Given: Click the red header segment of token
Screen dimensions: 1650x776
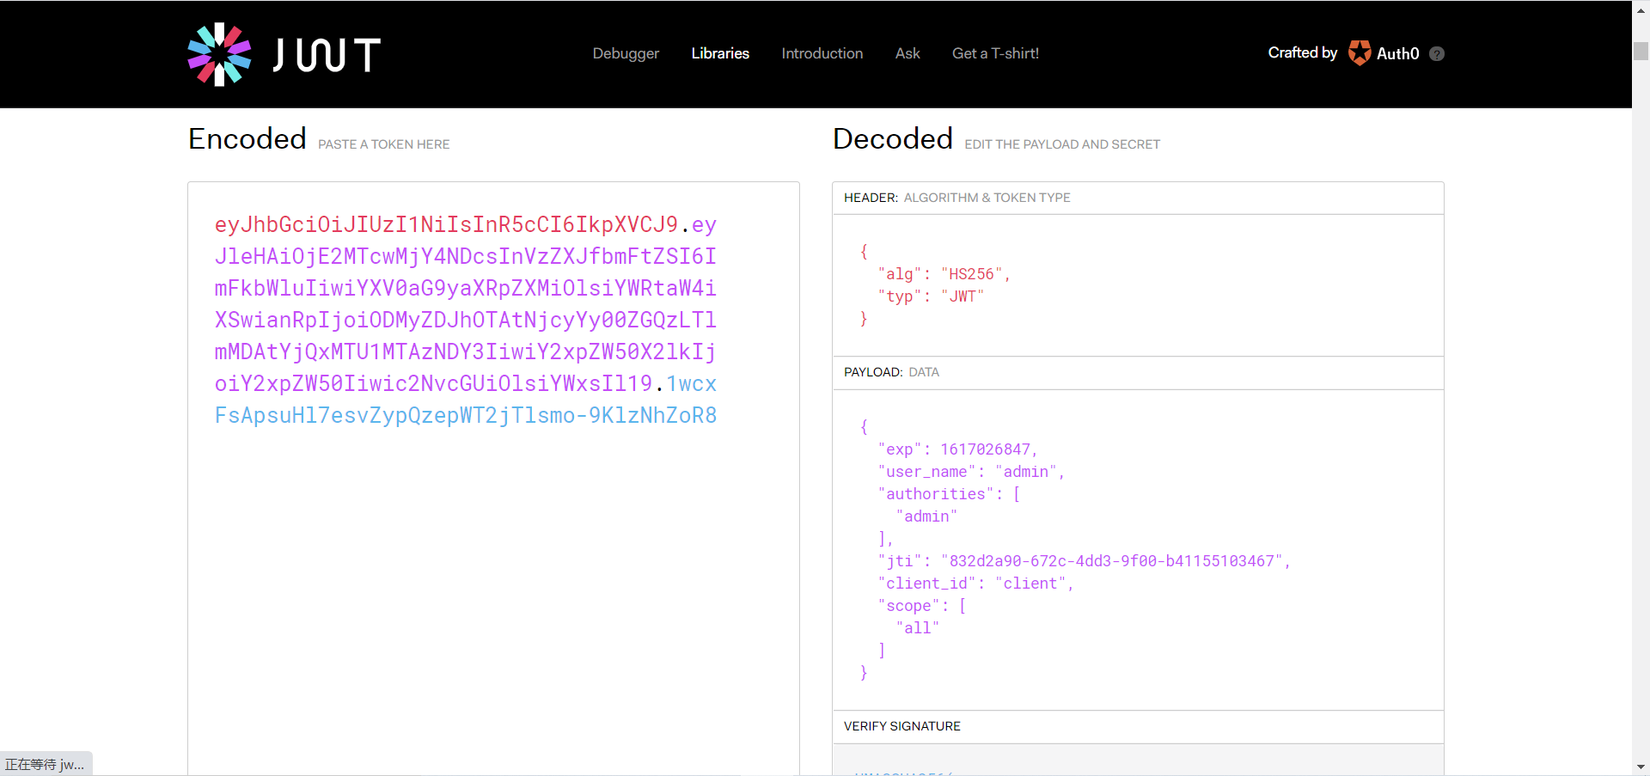Looking at the screenshot, I should click(x=446, y=225).
